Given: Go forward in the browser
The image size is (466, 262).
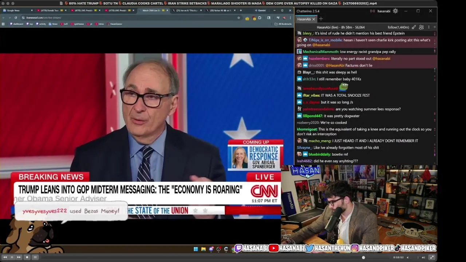Looking at the screenshot, I should click(9, 17).
